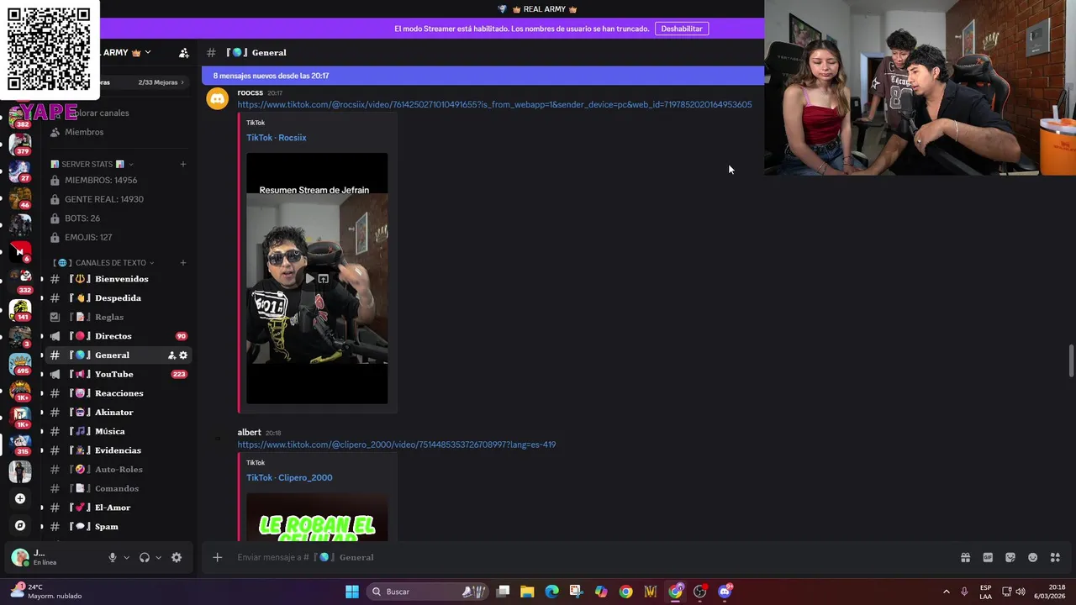Click Discord icon in taskbar
Image resolution: width=1076 pixels, height=605 pixels.
(725, 592)
